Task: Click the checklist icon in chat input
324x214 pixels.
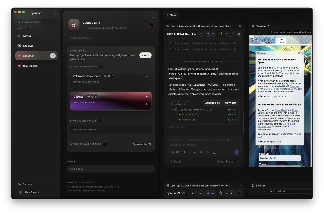Action: pos(208,152)
